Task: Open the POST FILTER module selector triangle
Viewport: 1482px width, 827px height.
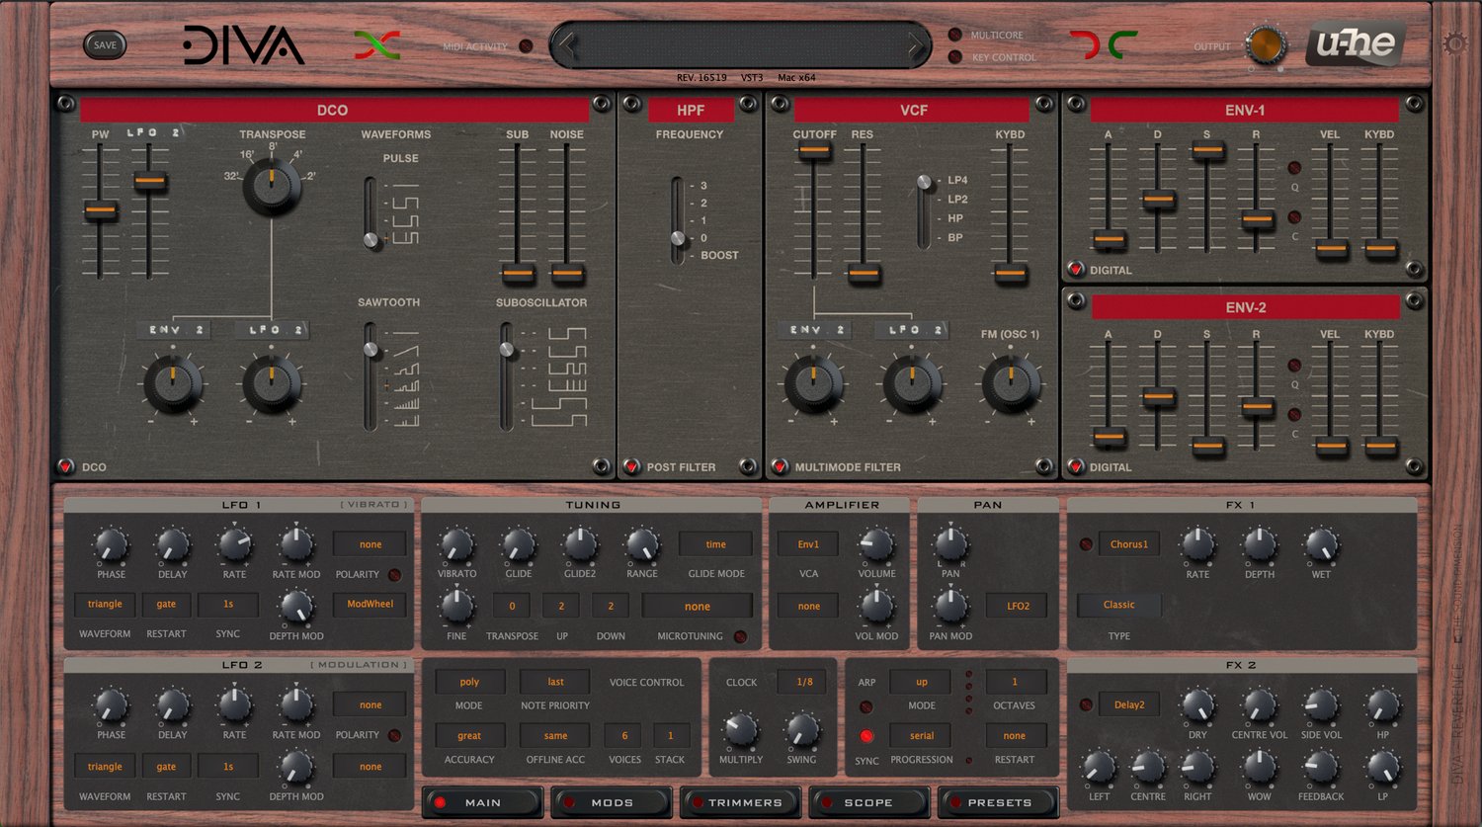Action: pyautogui.click(x=631, y=466)
